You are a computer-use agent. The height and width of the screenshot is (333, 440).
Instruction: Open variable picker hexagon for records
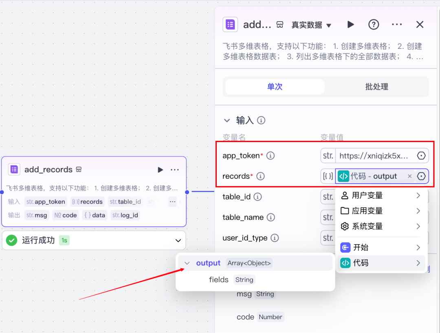tap(421, 176)
